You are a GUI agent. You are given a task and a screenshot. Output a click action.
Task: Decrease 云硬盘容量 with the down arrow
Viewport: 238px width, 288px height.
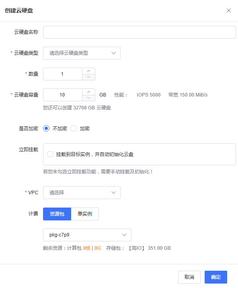click(x=88, y=98)
